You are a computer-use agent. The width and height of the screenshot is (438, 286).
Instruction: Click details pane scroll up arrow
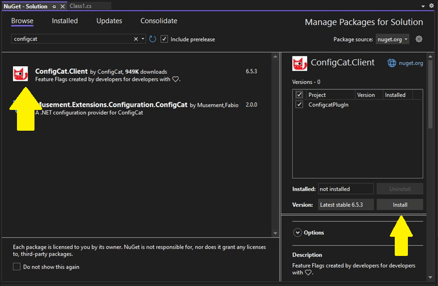[x=430, y=57]
